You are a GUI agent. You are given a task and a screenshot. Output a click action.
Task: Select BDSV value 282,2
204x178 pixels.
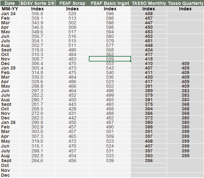tap(37, 95)
